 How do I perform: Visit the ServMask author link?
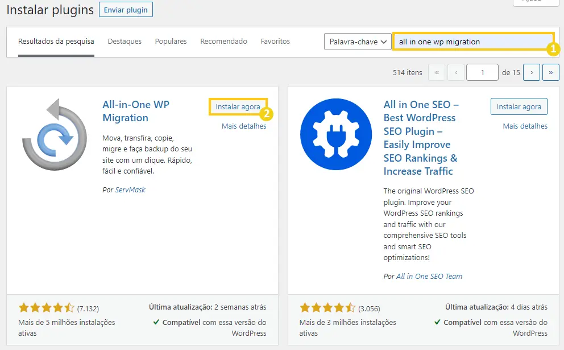point(130,190)
